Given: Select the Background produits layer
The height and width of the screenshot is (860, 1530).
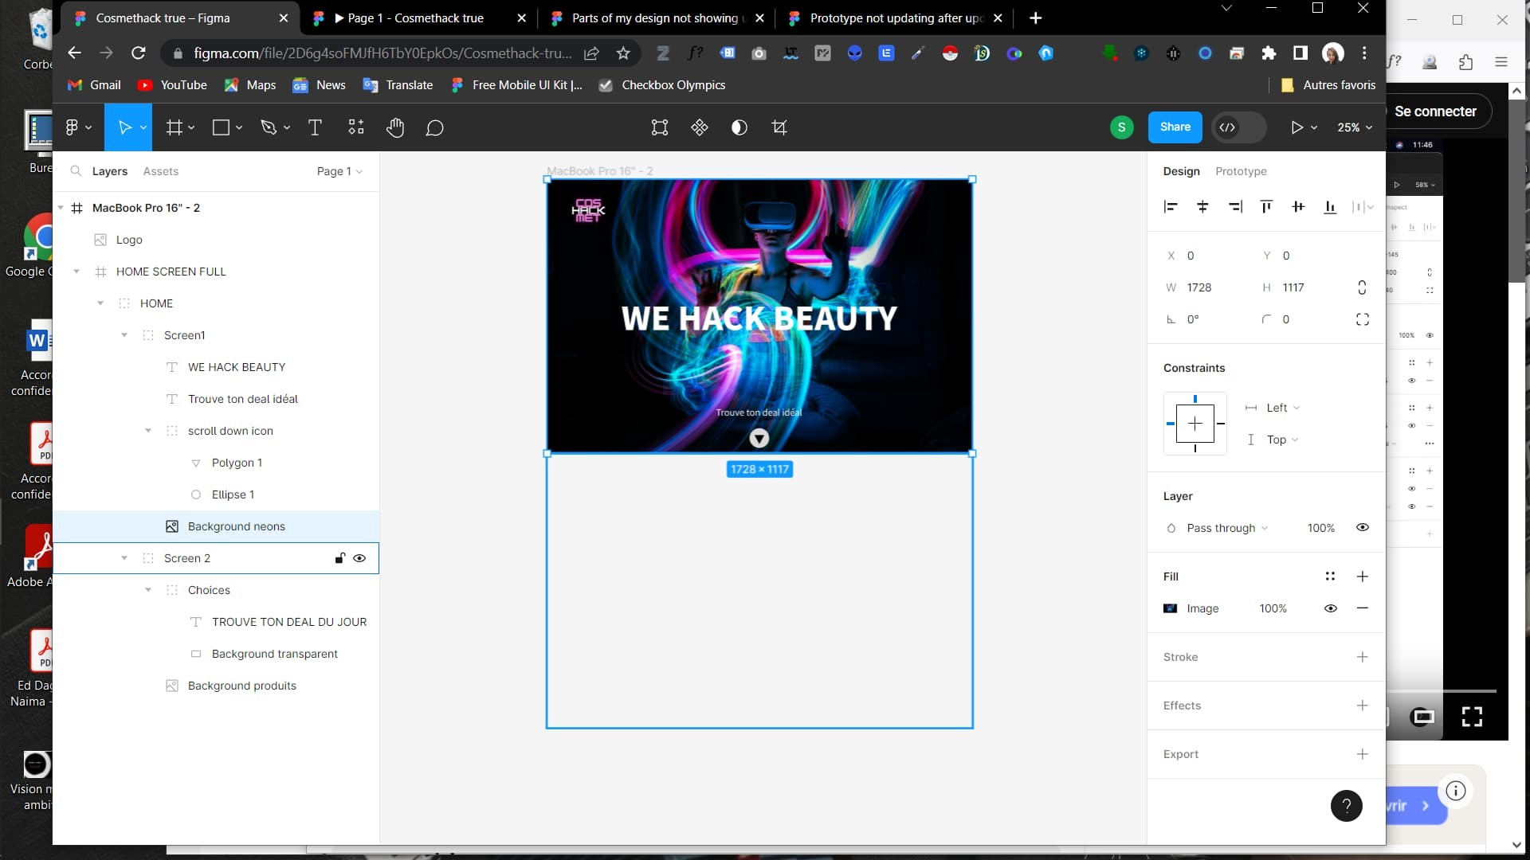Looking at the screenshot, I should click(x=216, y=686).
